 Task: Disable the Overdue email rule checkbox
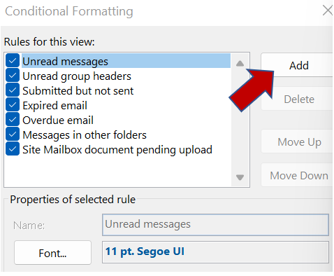[x=13, y=120]
